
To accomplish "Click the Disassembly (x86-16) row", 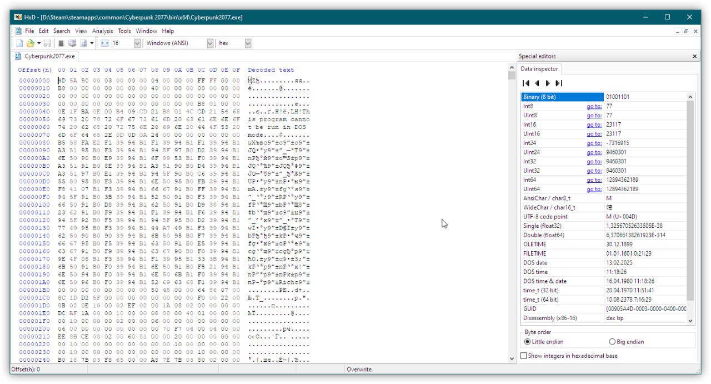I will pos(604,318).
